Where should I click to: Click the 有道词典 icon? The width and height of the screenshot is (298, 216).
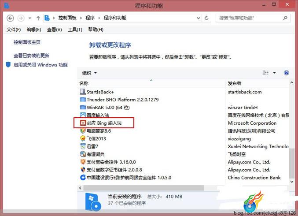(83, 154)
